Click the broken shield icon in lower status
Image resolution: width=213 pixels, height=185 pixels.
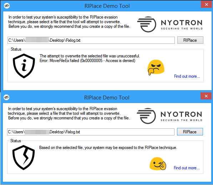[x=24, y=158]
